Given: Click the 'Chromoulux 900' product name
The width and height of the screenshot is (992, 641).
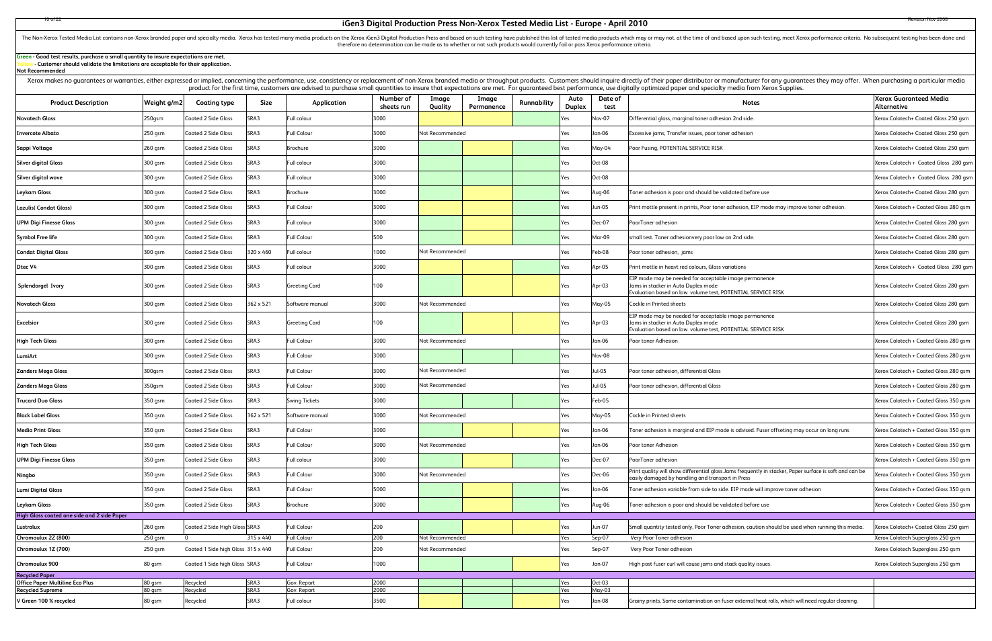Looking at the screenshot, I should [x=37, y=564].
